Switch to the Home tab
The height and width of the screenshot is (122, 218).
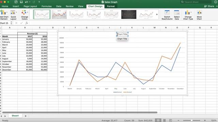tap(5, 6)
